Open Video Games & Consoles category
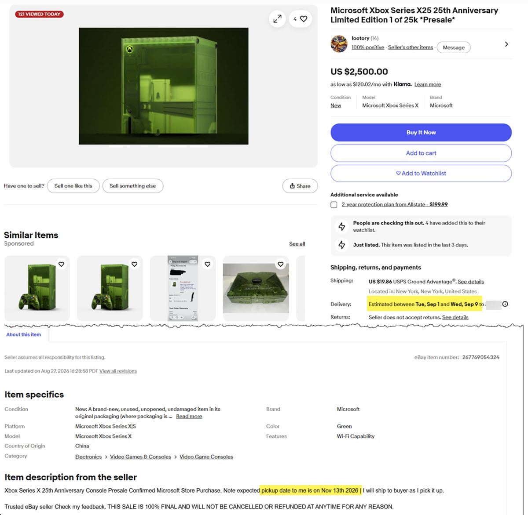The width and height of the screenshot is (528, 515). tap(140, 457)
